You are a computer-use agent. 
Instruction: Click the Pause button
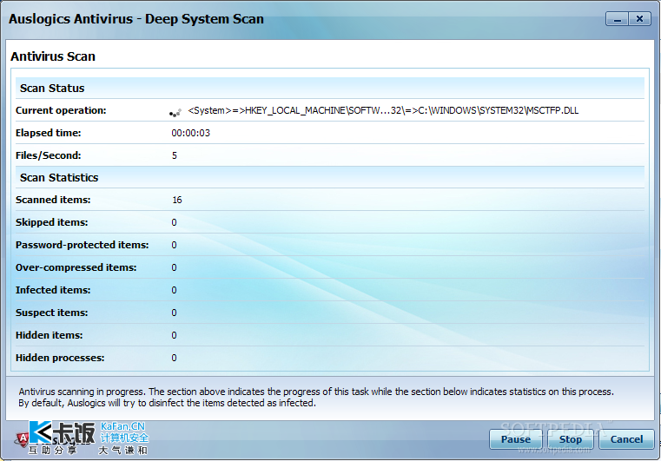click(516, 439)
